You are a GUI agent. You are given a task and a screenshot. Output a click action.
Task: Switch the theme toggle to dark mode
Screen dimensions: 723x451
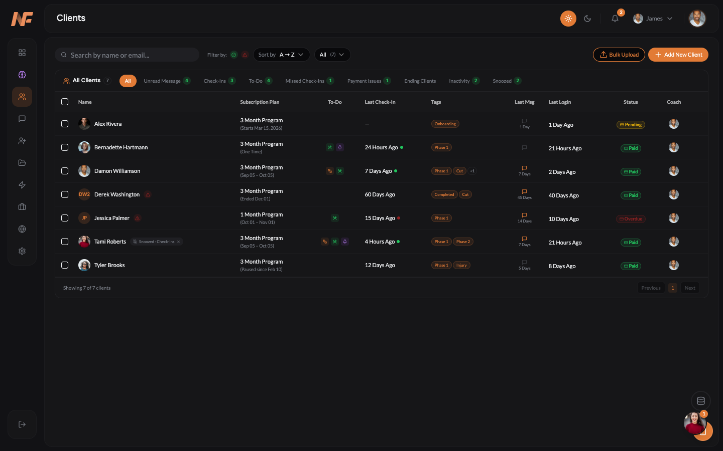(x=587, y=19)
